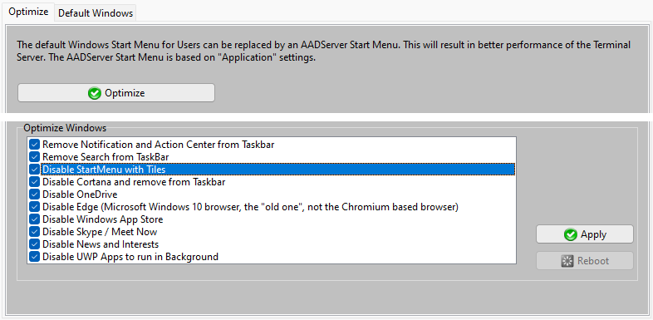Toggle the Remove Search from TaskBar checkbox

tap(35, 157)
